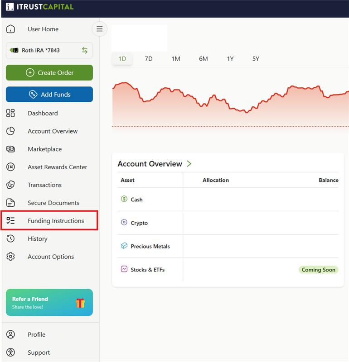Image resolution: width=349 pixels, height=362 pixels.
Task: Click the Transactions icon
Action: tap(10, 185)
